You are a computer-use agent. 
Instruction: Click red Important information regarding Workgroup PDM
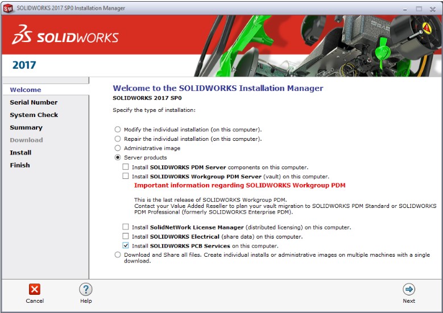pyautogui.click(x=239, y=185)
